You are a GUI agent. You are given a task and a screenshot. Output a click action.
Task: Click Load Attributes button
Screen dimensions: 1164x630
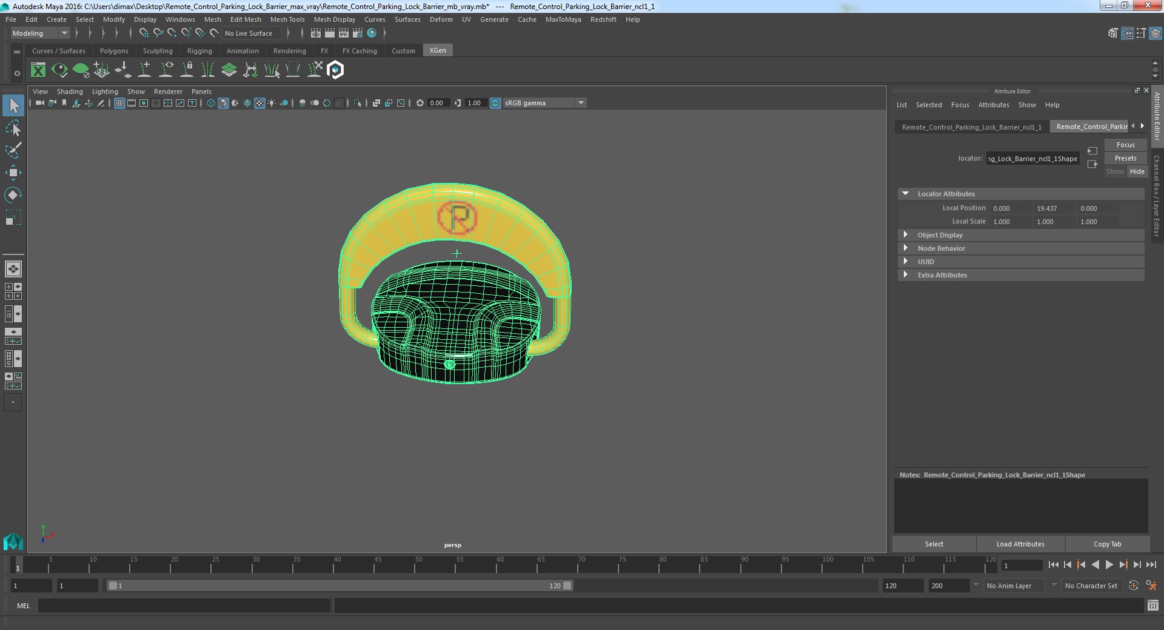click(1020, 544)
